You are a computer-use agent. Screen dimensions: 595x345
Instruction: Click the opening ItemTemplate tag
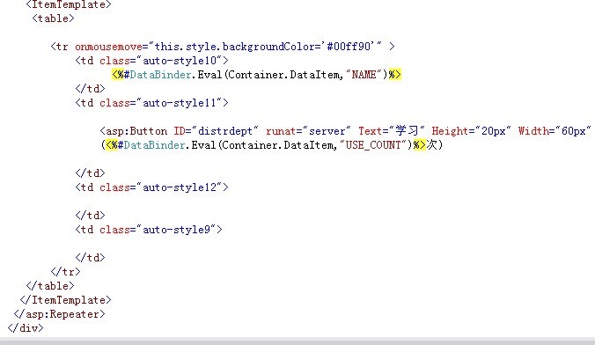(69, 4)
